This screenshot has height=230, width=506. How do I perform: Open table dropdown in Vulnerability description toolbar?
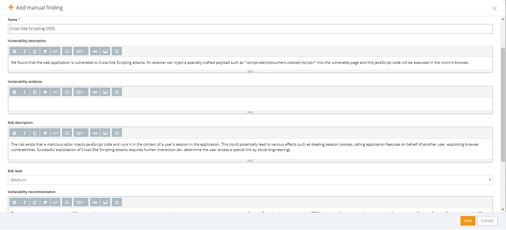81,51
